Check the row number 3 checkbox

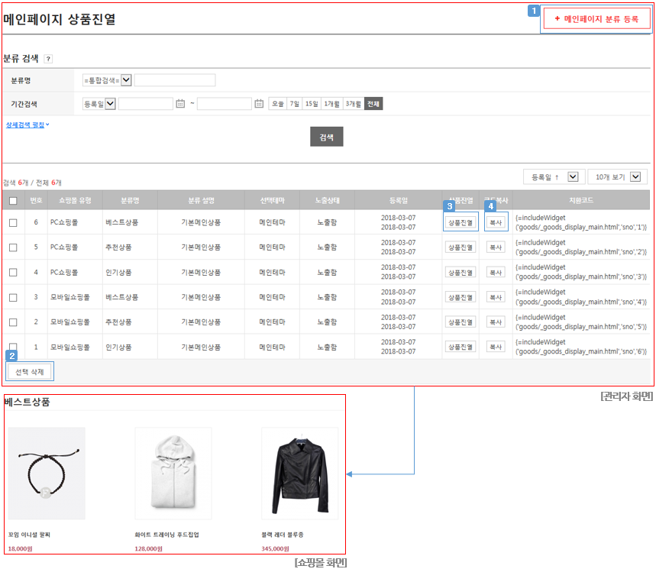tap(14, 297)
